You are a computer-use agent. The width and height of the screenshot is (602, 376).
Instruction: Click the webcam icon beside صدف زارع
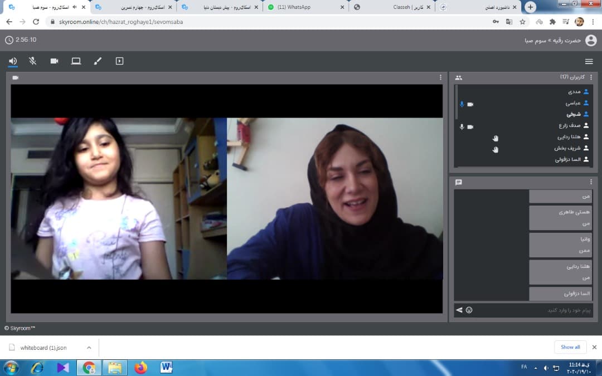[x=470, y=127]
